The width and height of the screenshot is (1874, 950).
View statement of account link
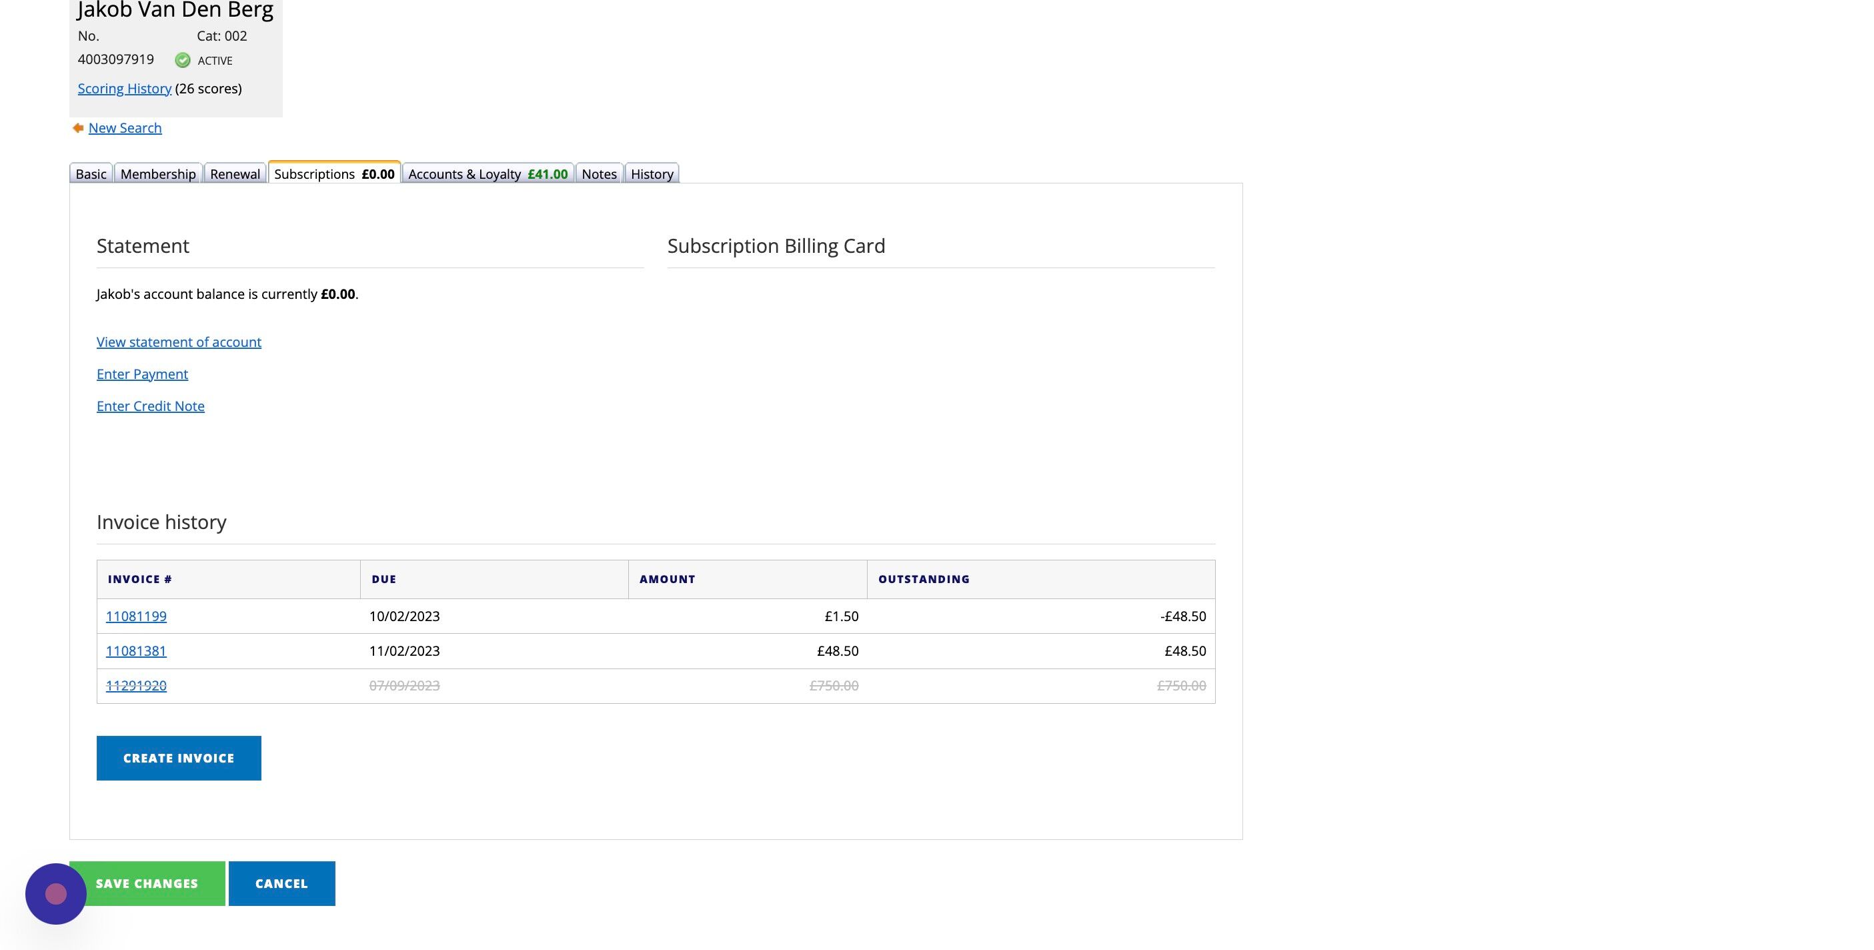pyautogui.click(x=179, y=342)
